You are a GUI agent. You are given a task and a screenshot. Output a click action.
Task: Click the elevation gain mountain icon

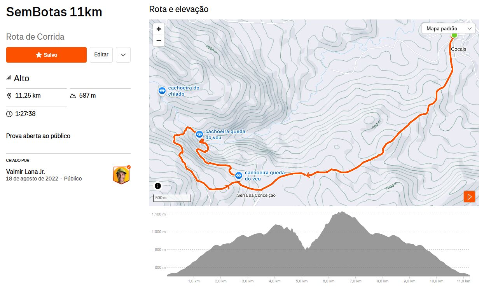coord(73,96)
